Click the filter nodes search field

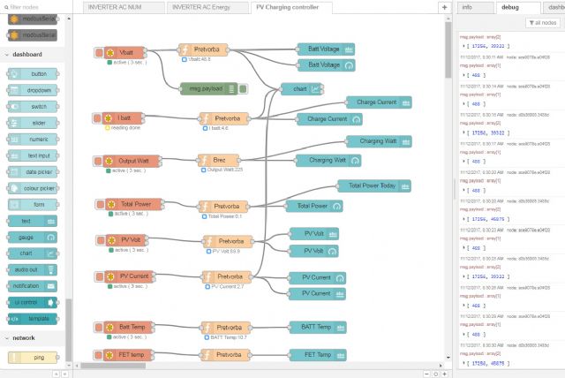pos(35,6)
